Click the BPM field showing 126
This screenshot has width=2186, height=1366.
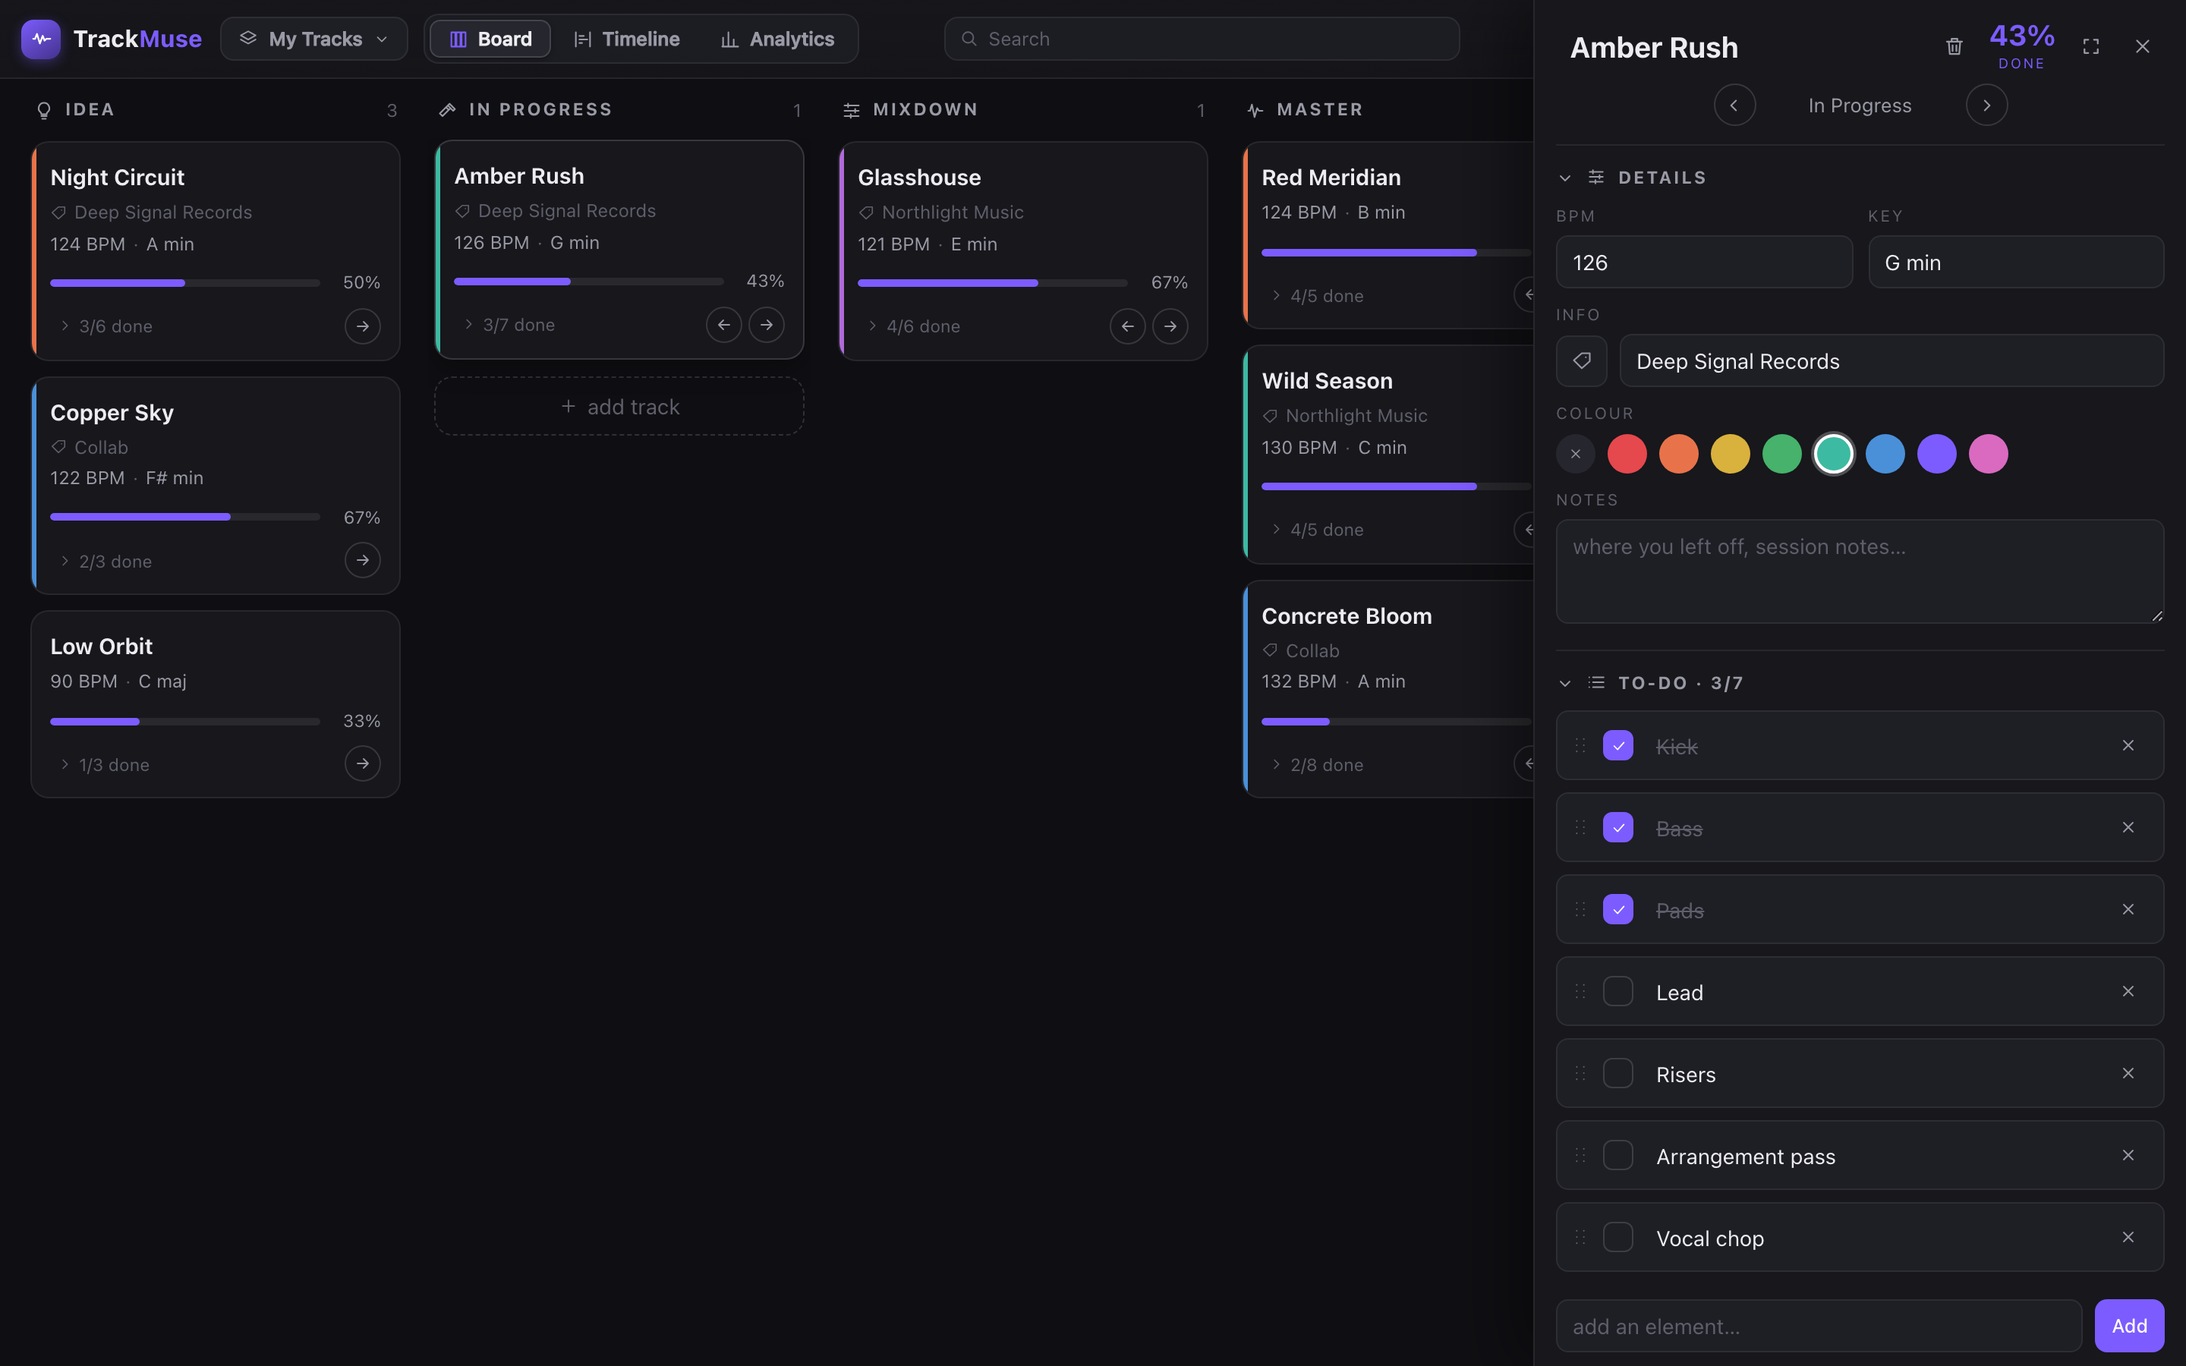(1703, 262)
